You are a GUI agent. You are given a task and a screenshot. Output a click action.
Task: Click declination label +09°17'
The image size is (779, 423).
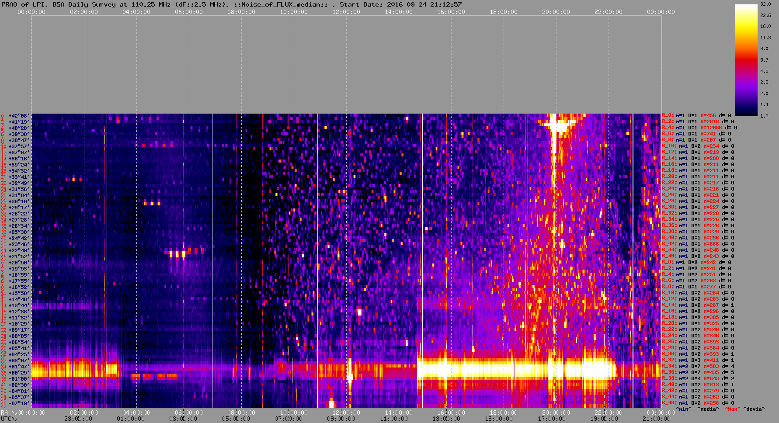tap(19, 330)
